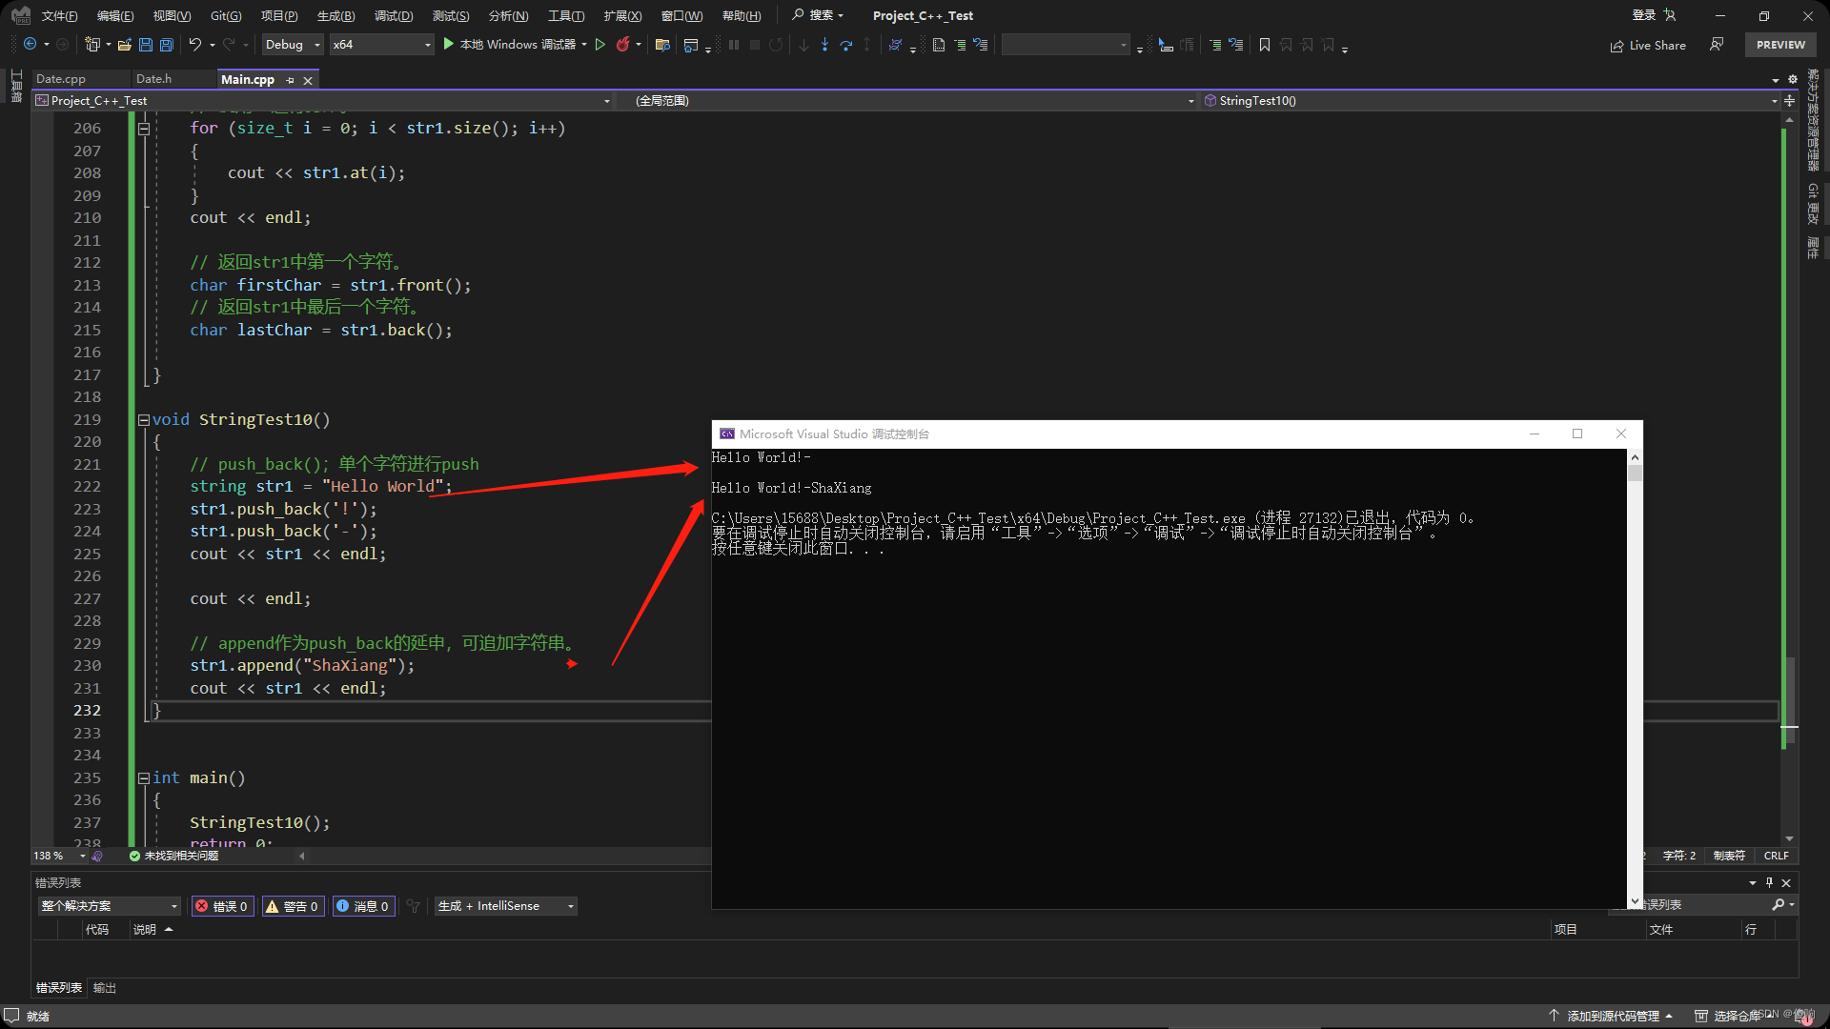Click the CRLF line ending indicator

[1776, 856]
